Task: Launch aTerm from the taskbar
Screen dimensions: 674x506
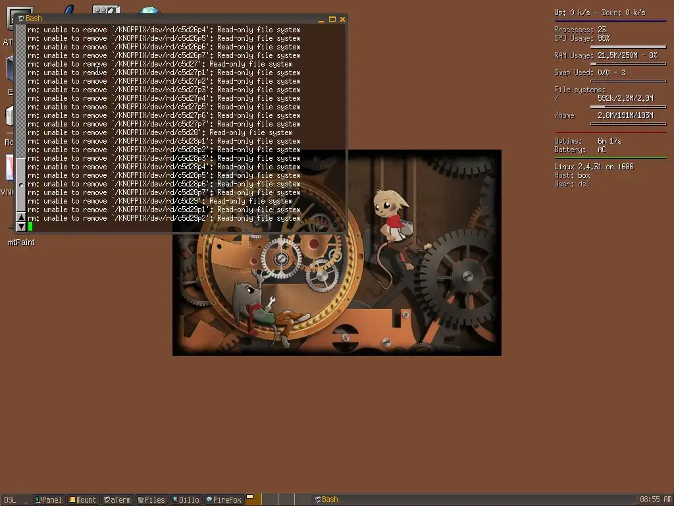Action: [x=117, y=499]
